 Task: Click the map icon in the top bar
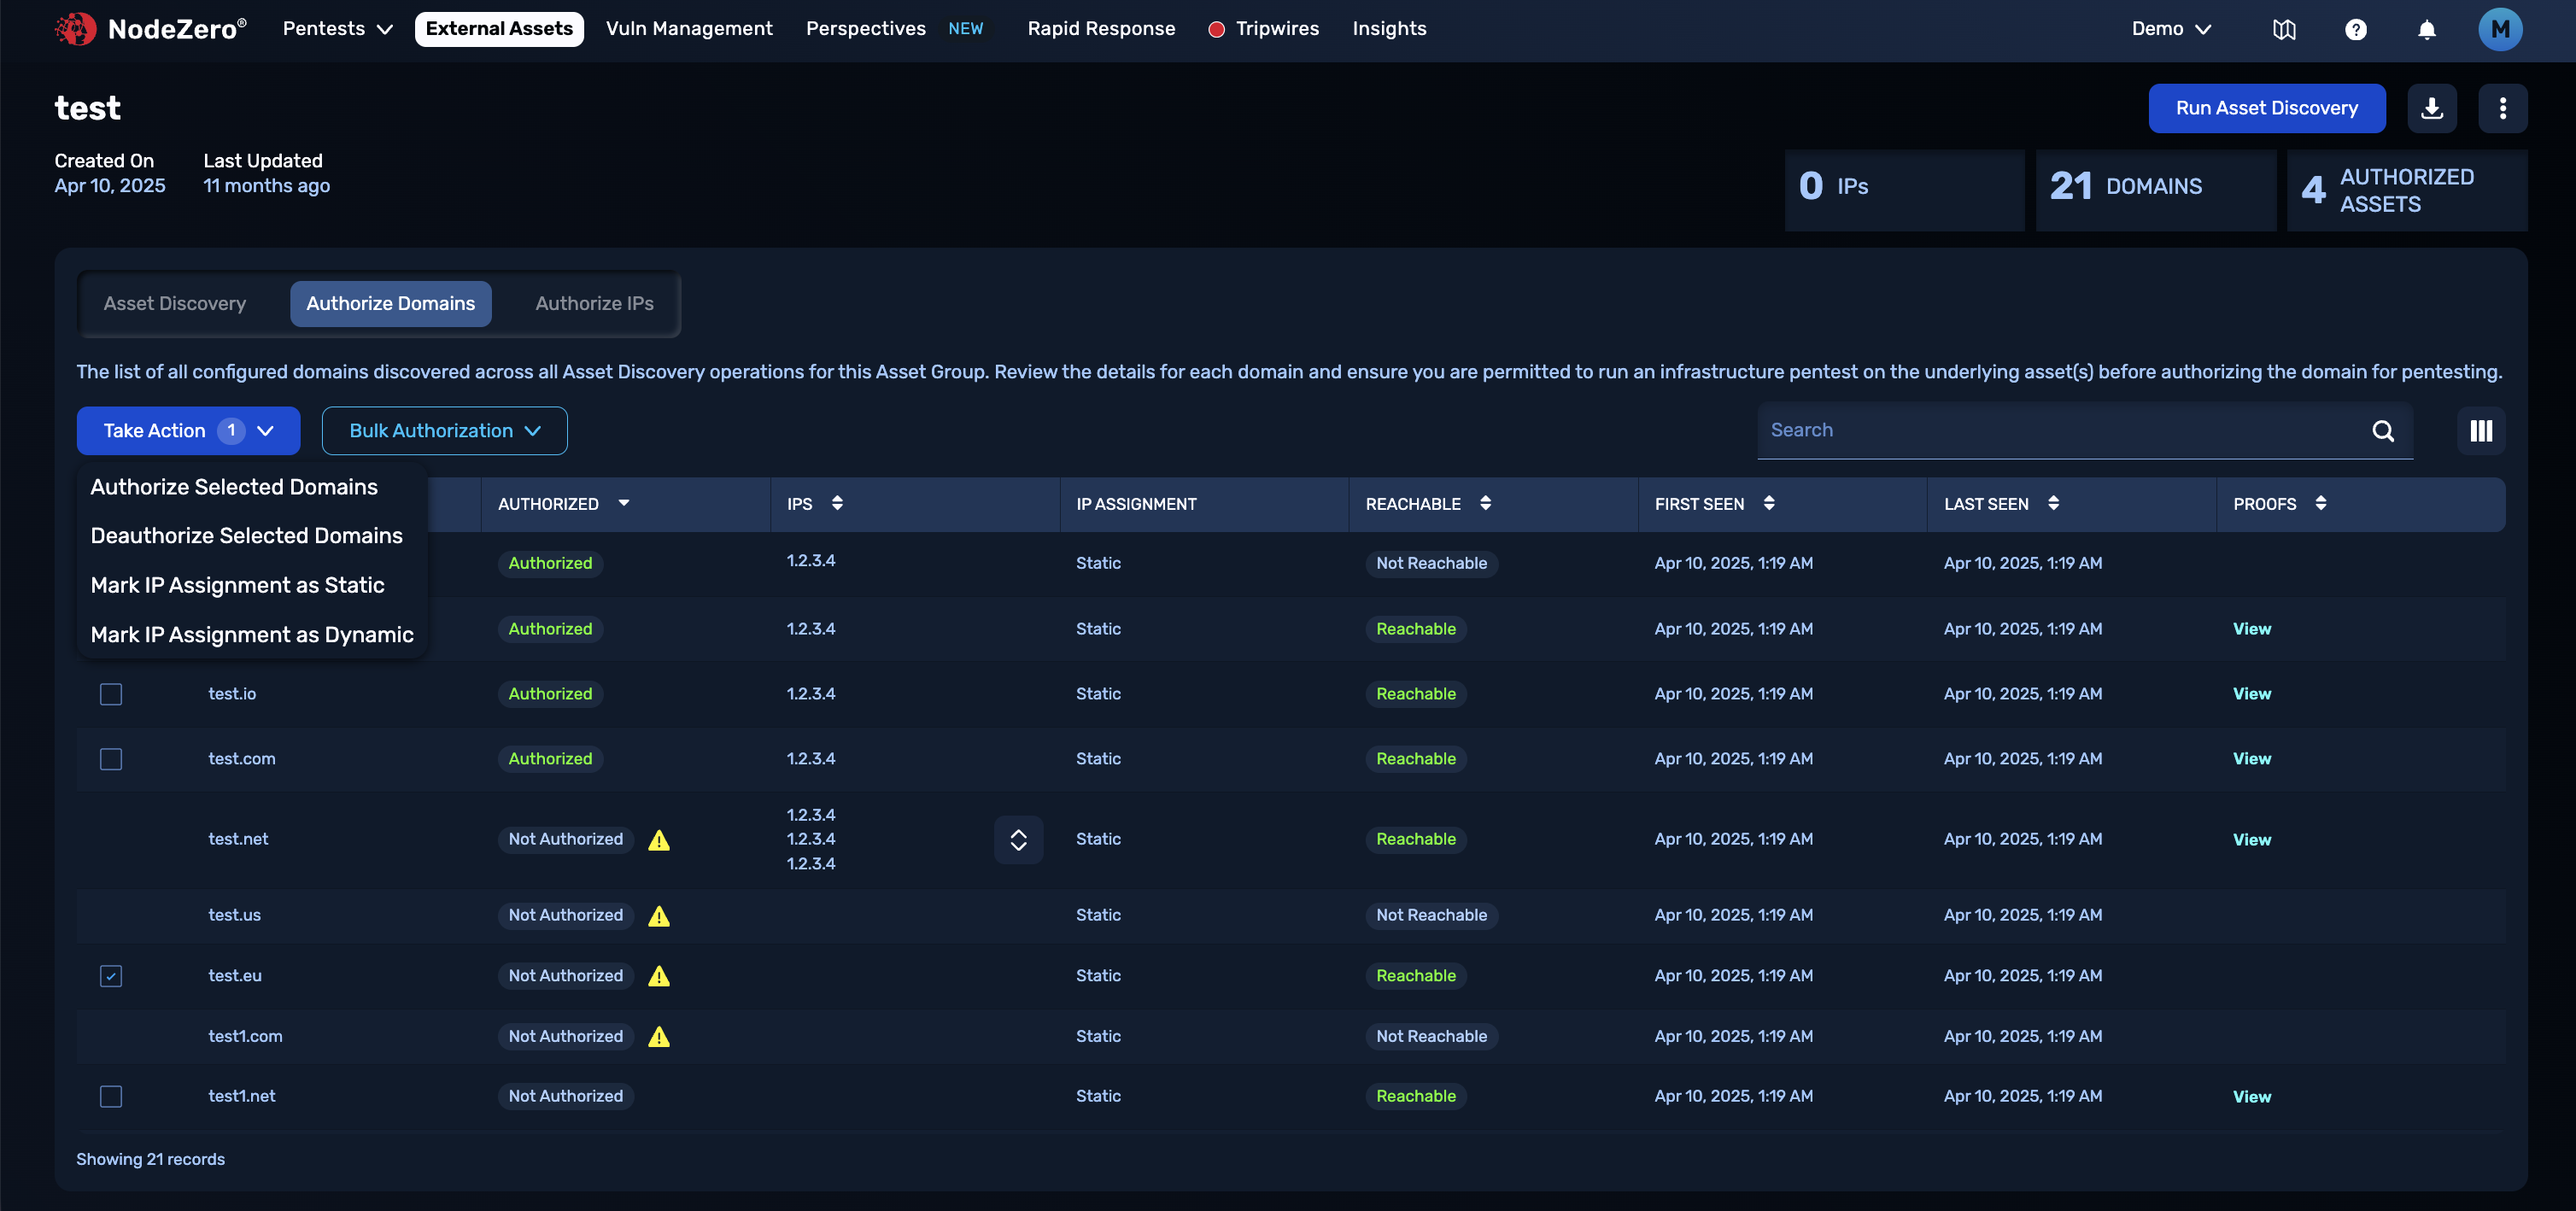click(x=2284, y=29)
